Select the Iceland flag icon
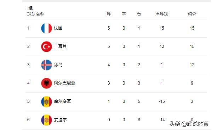 tap(46, 65)
